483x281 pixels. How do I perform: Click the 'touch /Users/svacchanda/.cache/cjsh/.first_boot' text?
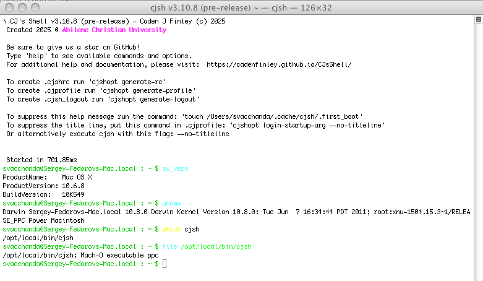click(271, 116)
